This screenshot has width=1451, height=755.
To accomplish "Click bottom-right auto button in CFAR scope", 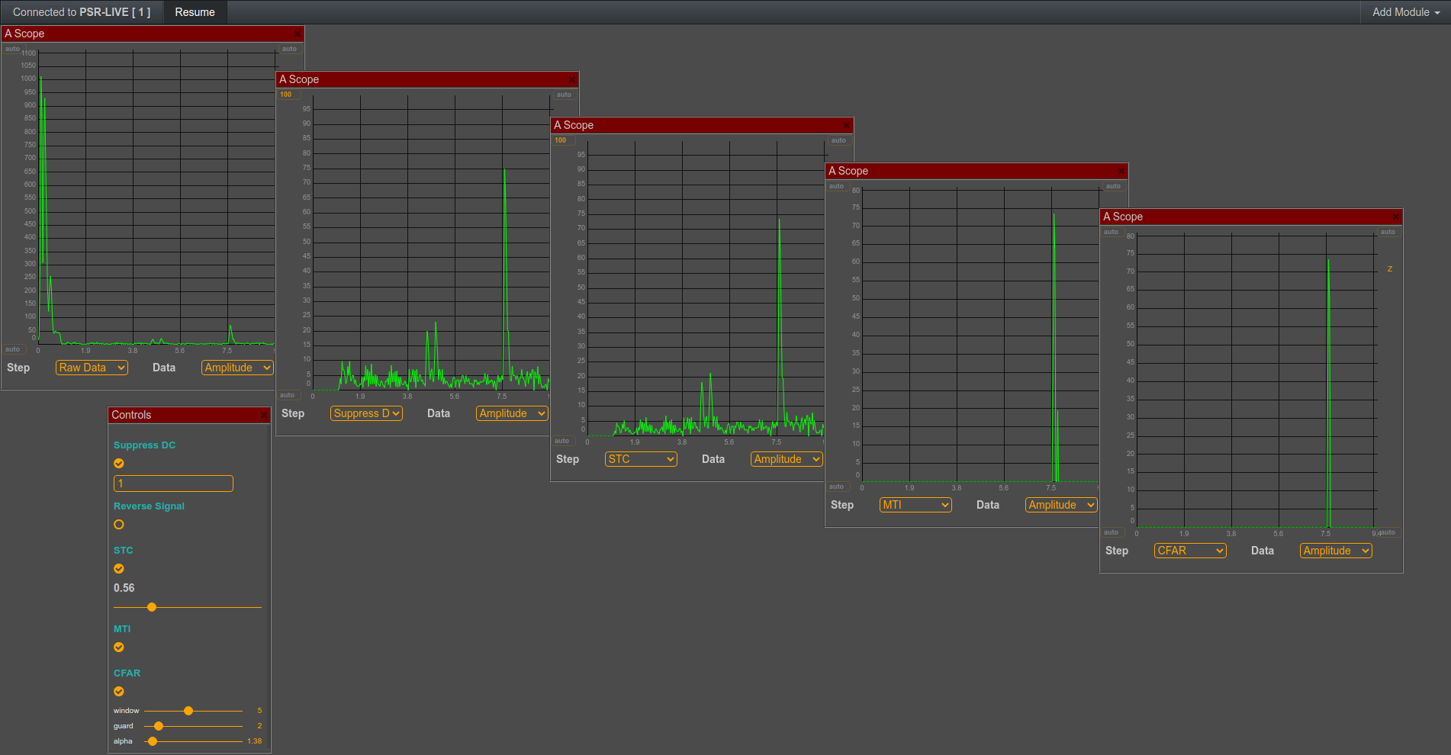I will click(1388, 532).
